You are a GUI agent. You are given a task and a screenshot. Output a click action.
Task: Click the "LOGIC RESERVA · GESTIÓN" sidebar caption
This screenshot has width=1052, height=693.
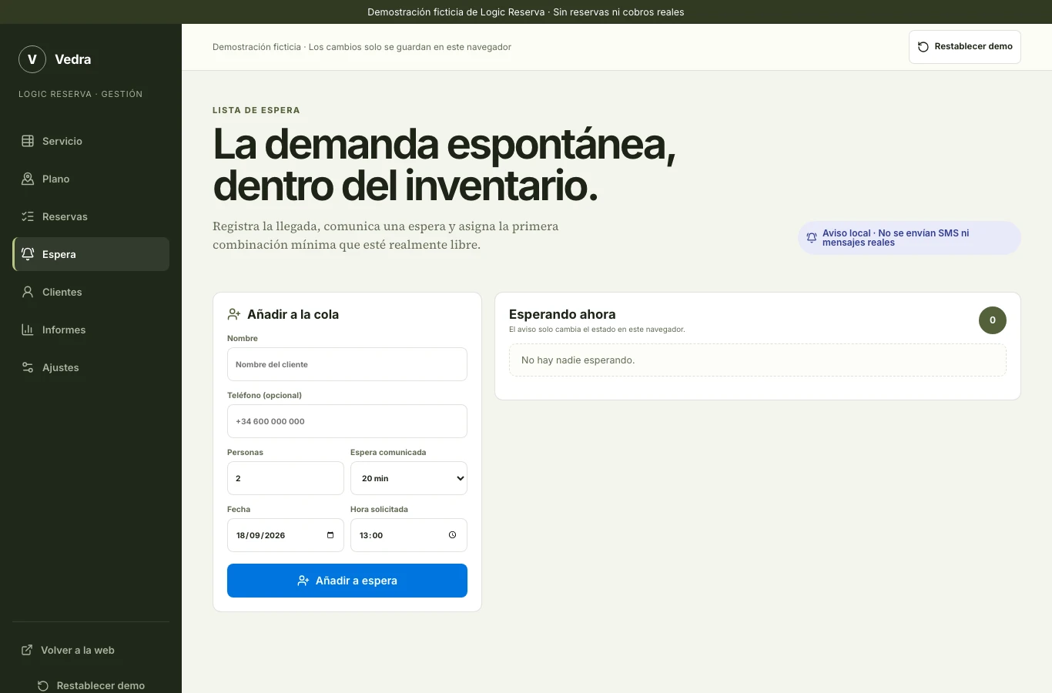81,94
